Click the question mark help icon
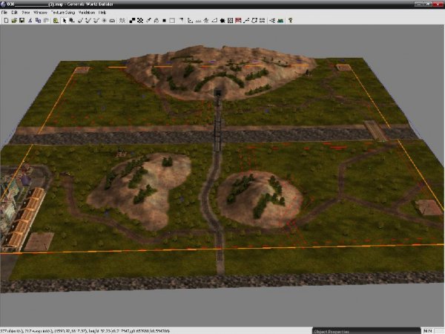The width and height of the screenshot is (445, 334). coord(290,20)
